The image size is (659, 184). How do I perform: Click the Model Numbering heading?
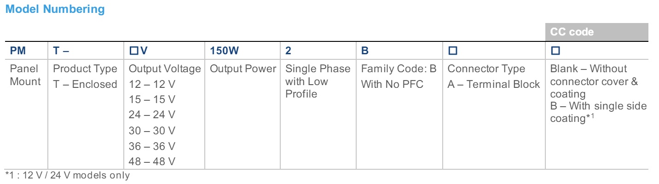tap(55, 9)
